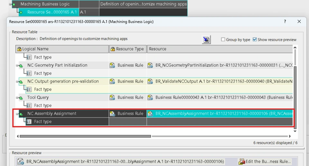This screenshot has height=166, width=309.
Task: Click A.1 revision cell in background tree
Action: [x=89, y=12]
